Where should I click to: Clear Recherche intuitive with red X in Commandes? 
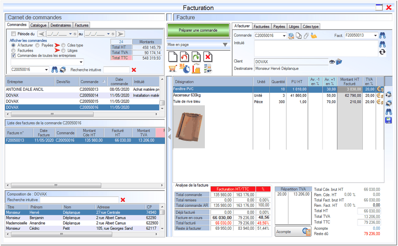point(134,70)
